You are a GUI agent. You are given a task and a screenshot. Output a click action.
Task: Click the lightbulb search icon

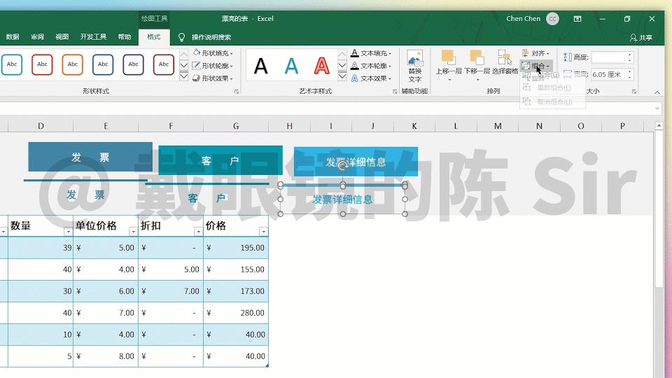[182, 37]
